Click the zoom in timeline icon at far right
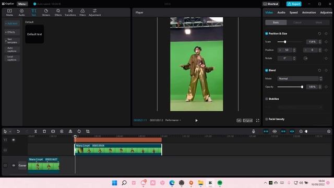 (x=329, y=131)
